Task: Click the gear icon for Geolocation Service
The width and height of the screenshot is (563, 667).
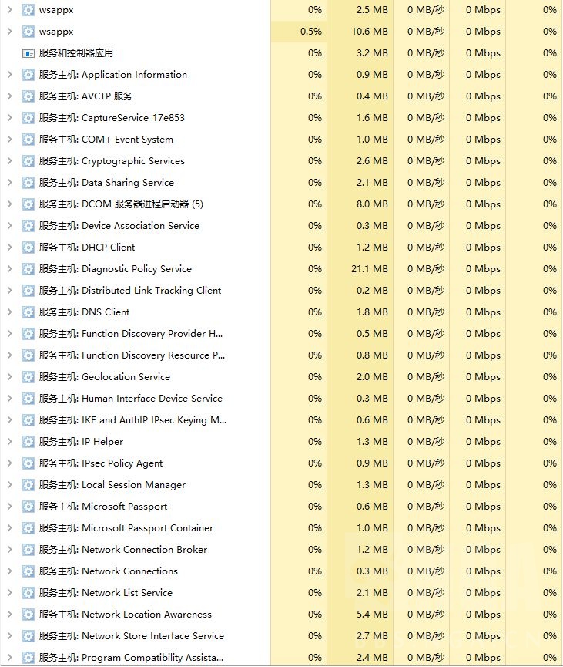Action: 28,377
